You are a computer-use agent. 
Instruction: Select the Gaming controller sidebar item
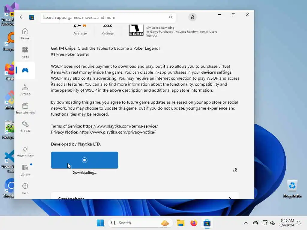pyautogui.click(x=25, y=70)
